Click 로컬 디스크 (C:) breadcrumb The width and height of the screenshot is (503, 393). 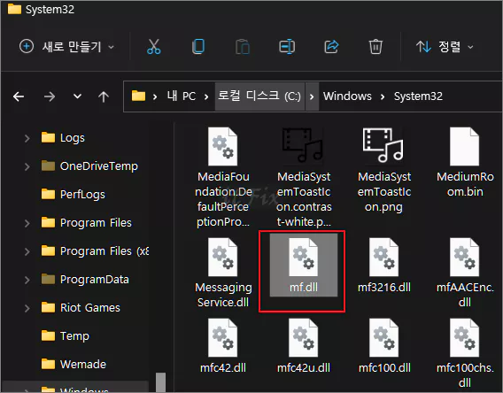pos(259,96)
